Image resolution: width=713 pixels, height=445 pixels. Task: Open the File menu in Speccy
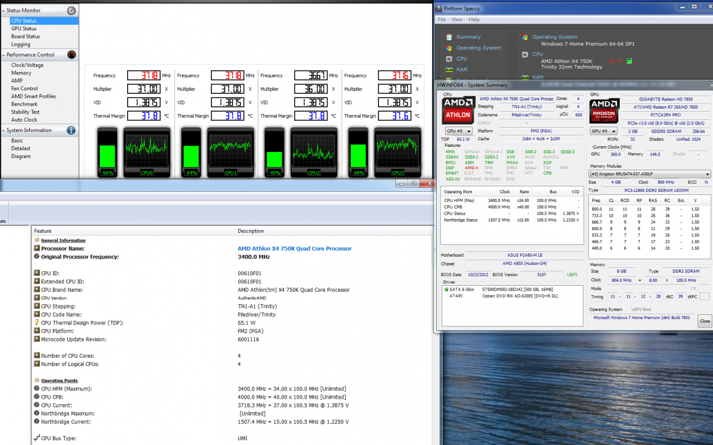tap(441, 20)
